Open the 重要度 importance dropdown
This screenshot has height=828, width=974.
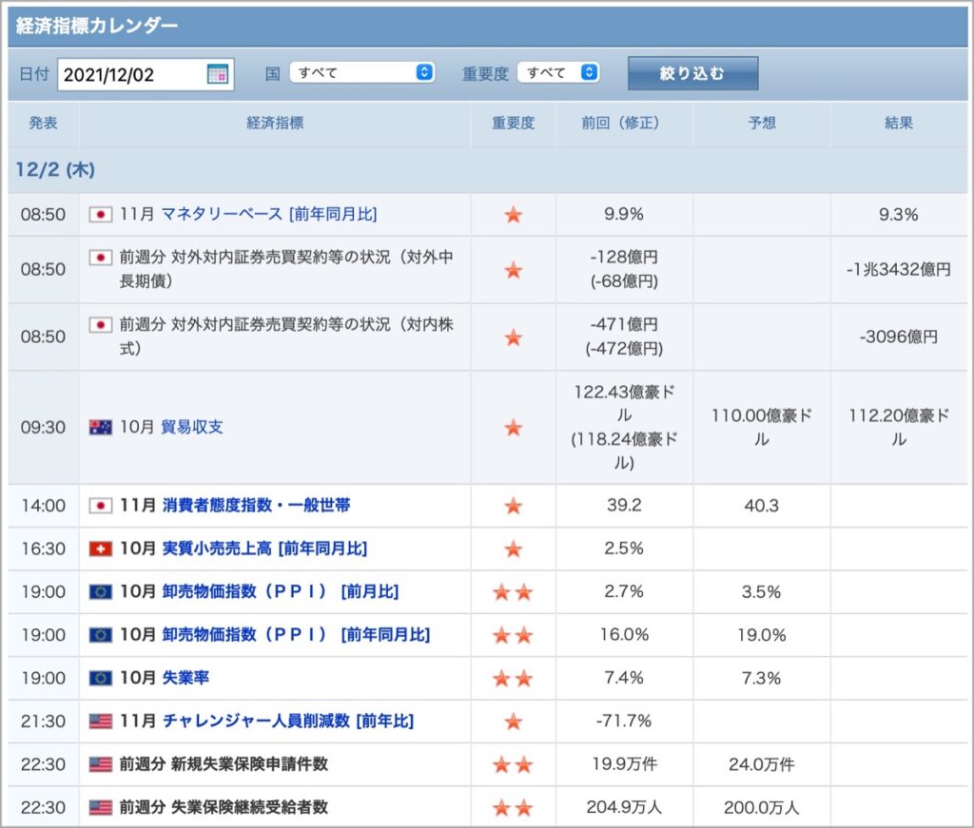click(x=558, y=72)
